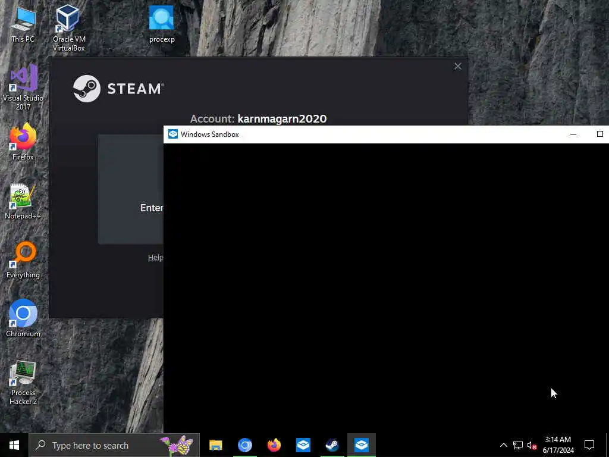The height and width of the screenshot is (457, 609).
Task: Close the Steam login window
Action: click(458, 67)
